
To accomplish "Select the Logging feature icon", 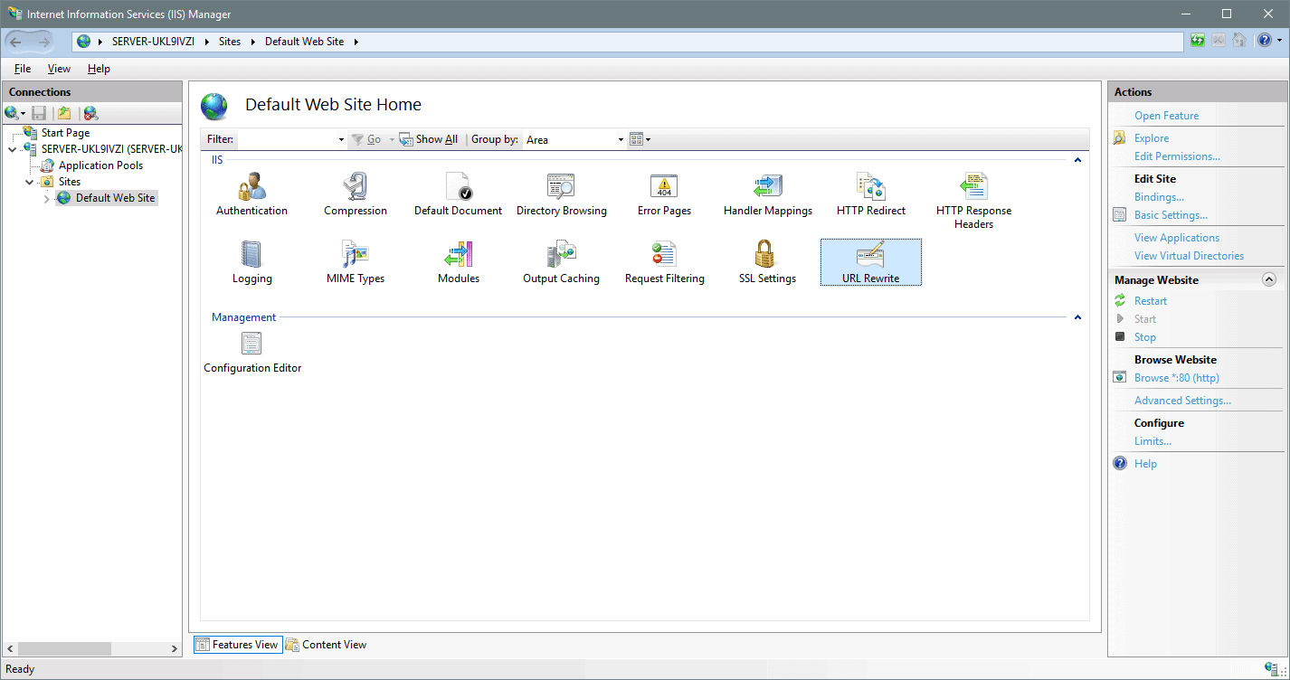I will coord(251,262).
